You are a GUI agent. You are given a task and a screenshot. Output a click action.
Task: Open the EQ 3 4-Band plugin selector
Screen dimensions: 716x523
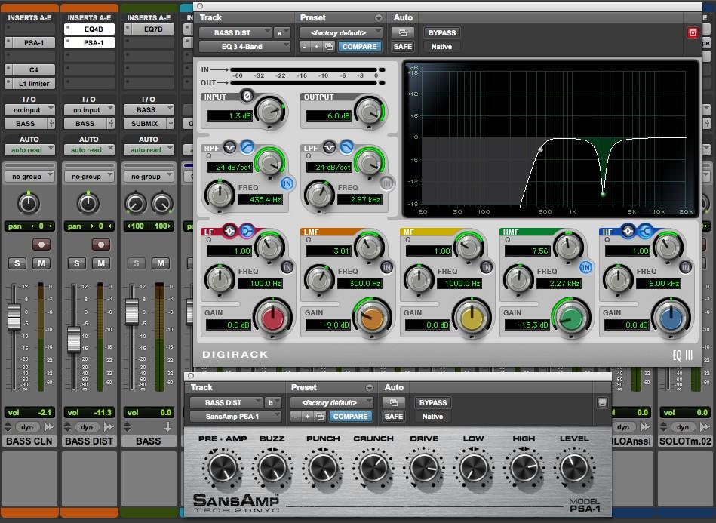[x=244, y=47]
